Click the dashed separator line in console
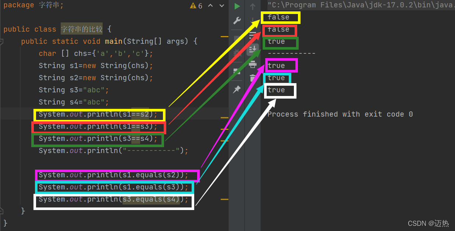Screen dimensions: 455x231 click(x=291, y=53)
